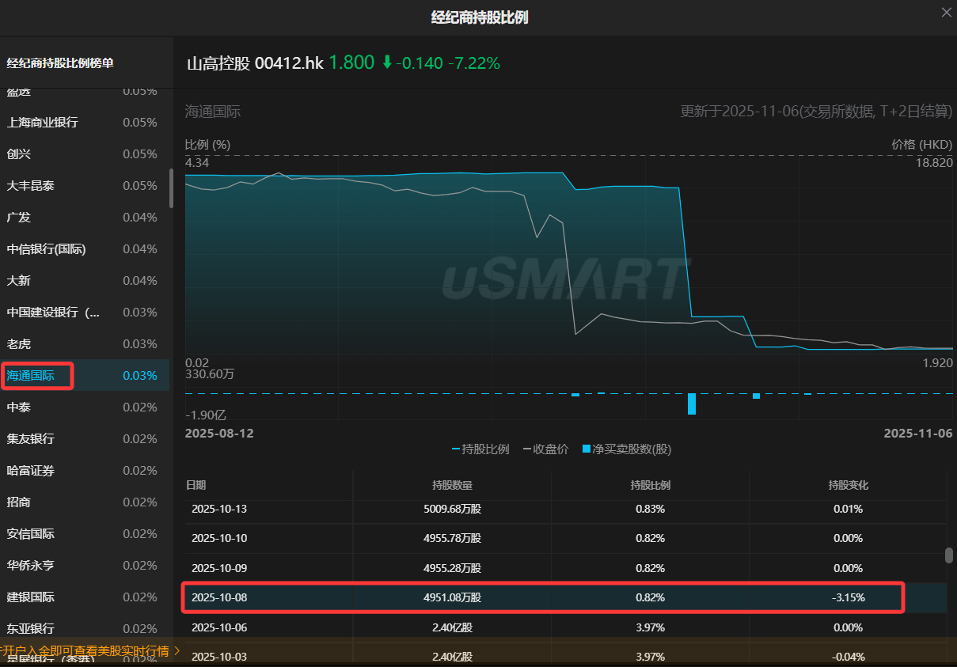Click the largest net-sell volume bar

click(x=692, y=404)
